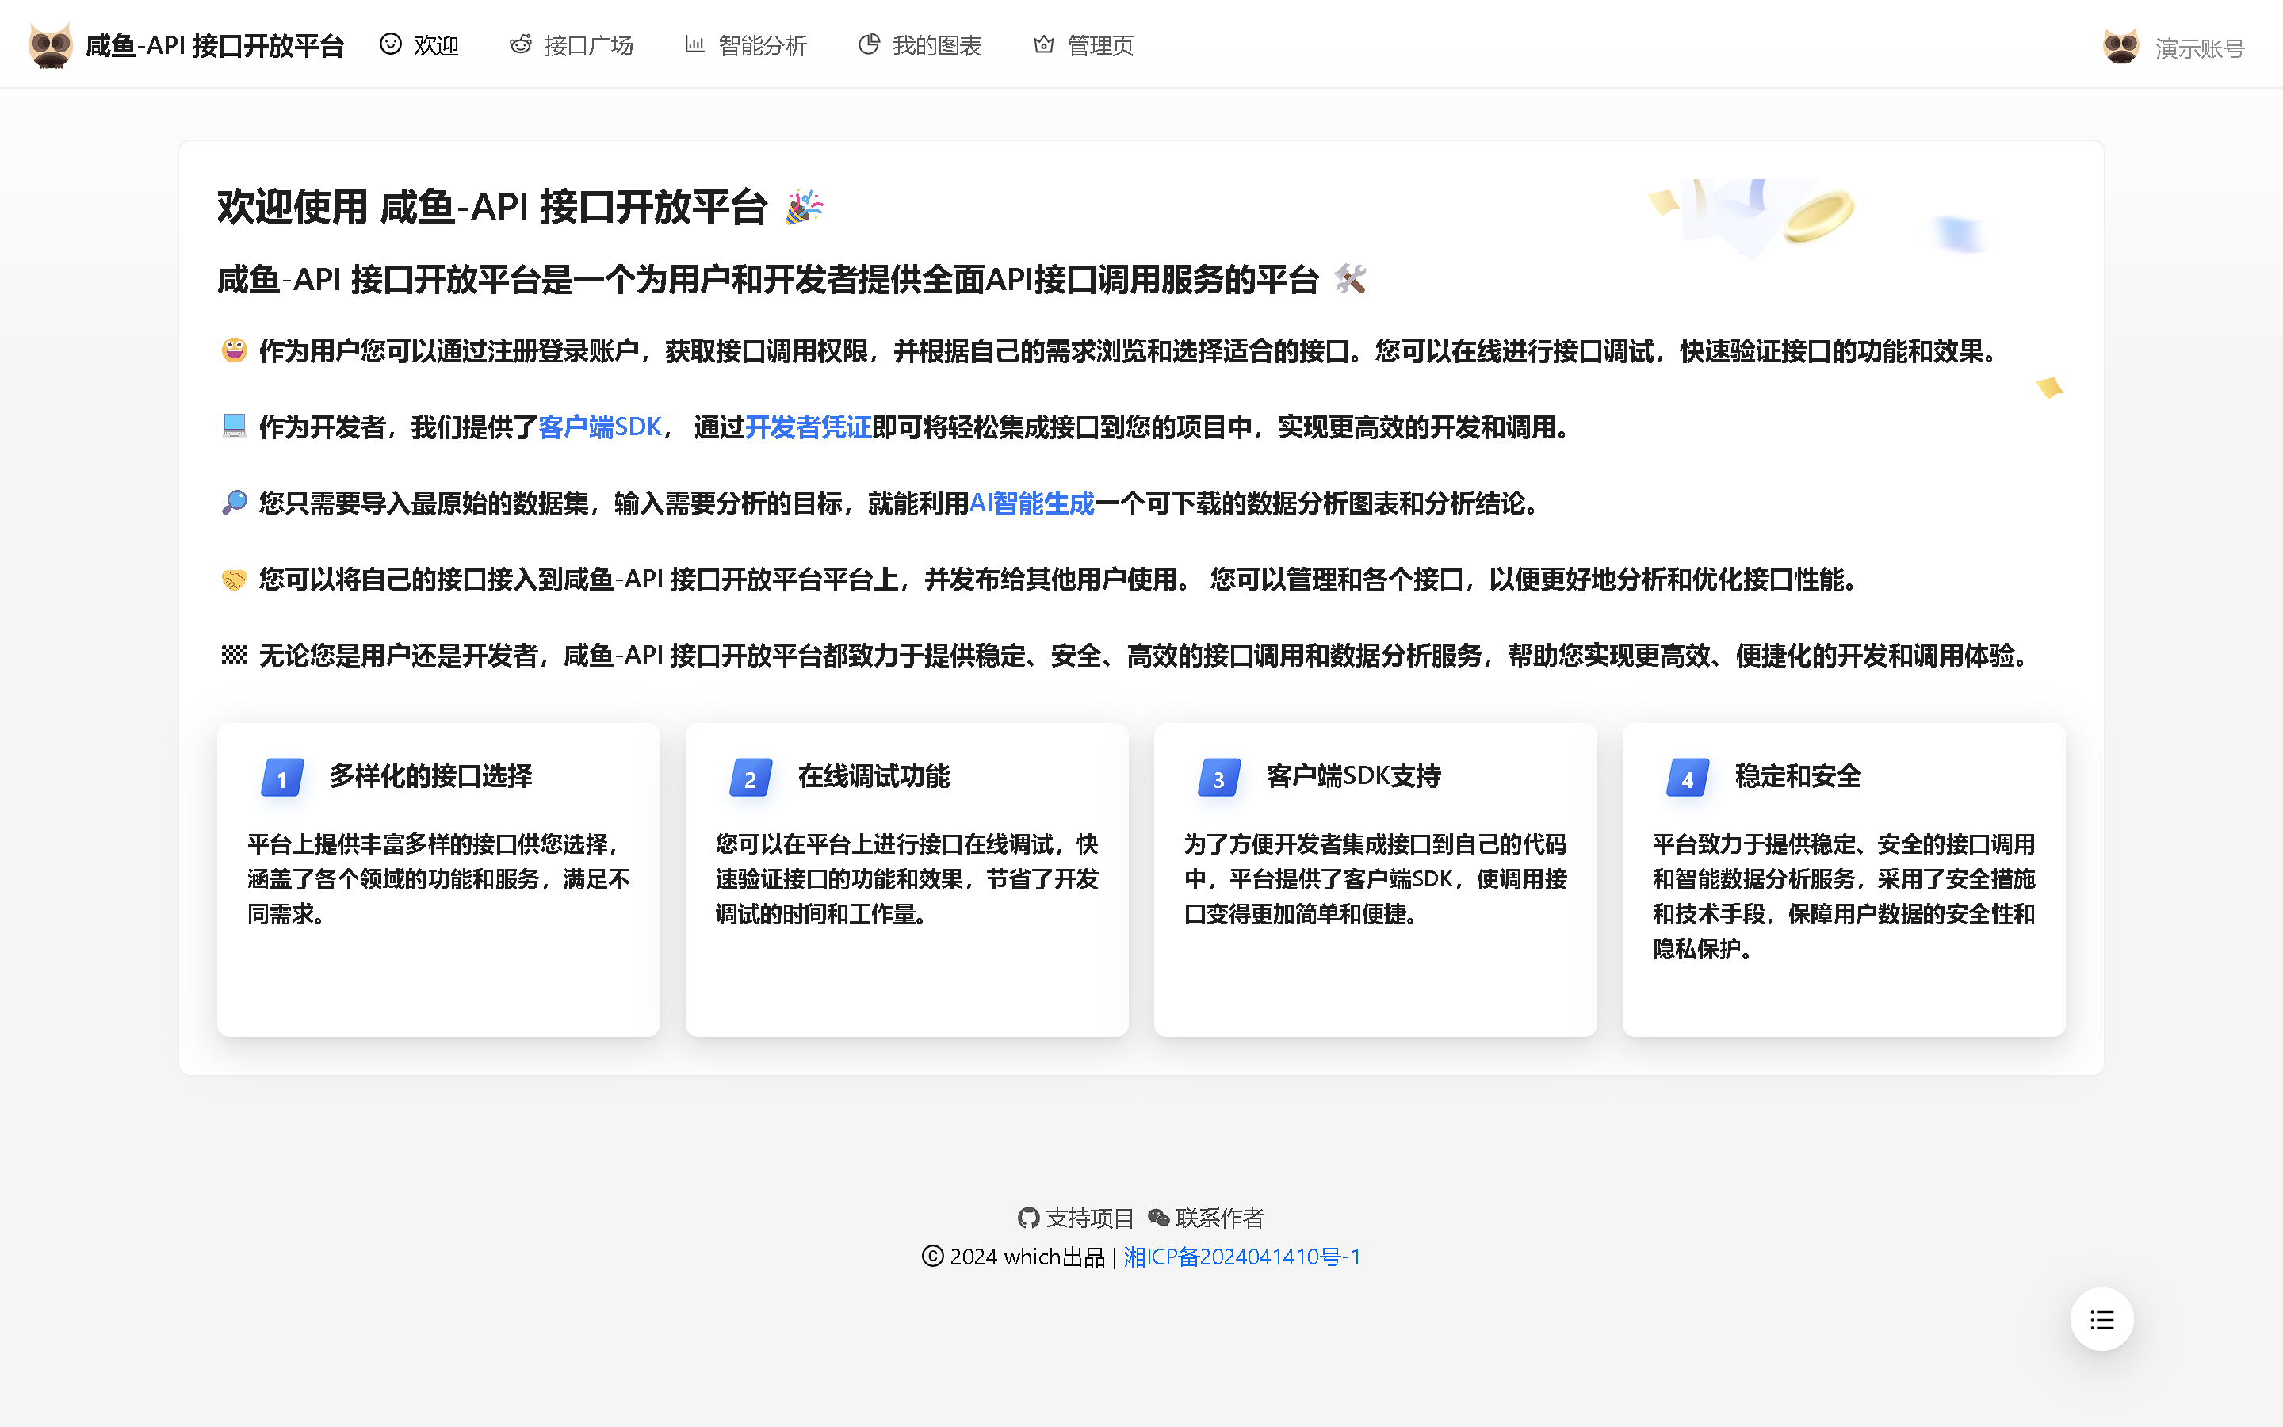Click the user avatar in the top right

[2121, 45]
